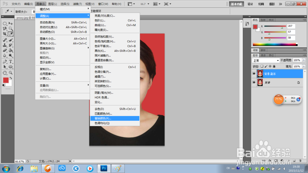Open Internet Explorer from the taskbar
The image size is (308, 173).
pos(20,168)
